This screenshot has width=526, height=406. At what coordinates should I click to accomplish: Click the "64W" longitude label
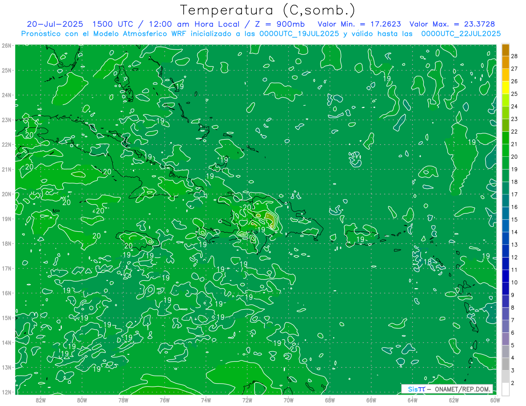pyautogui.click(x=412, y=400)
